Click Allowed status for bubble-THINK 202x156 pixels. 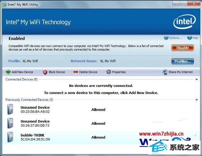(98, 137)
